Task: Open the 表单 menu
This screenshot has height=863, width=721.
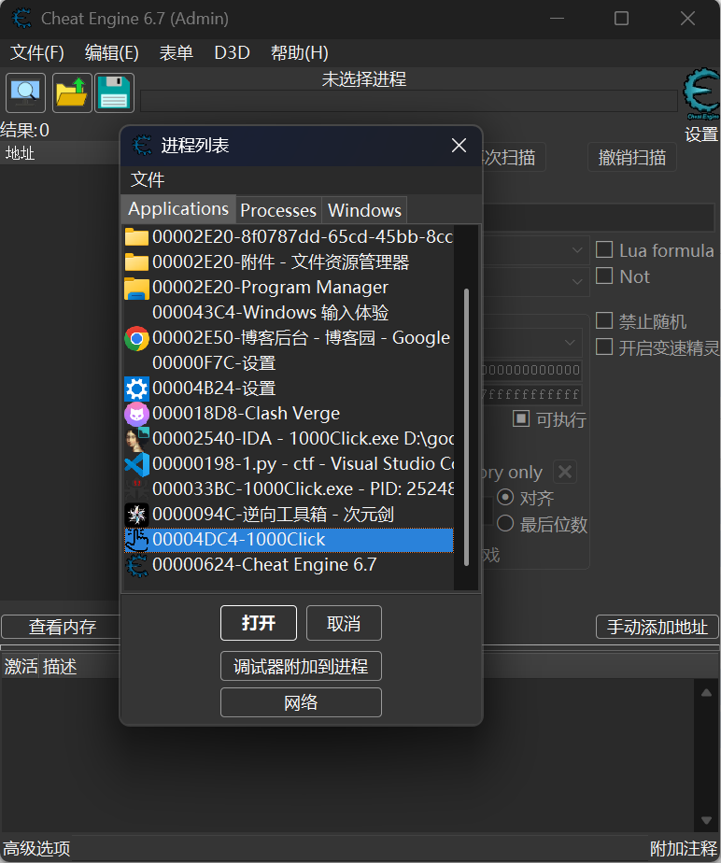Action: [x=177, y=53]
